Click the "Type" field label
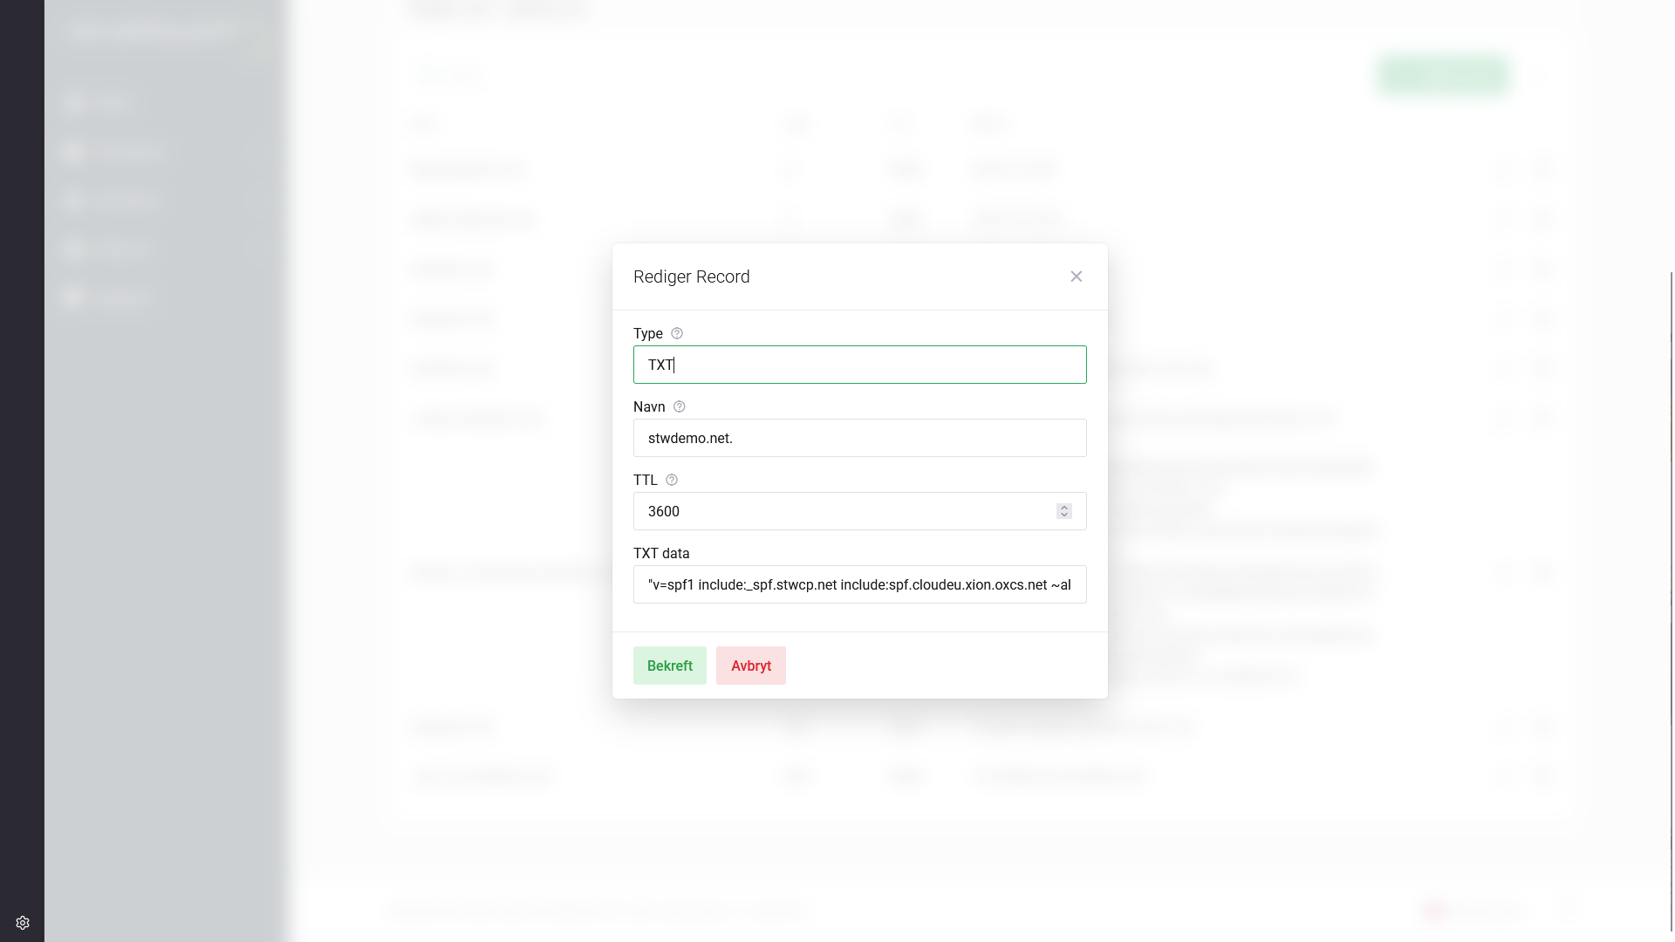This screenshot has height=942, width=1675. pos(648,333)
